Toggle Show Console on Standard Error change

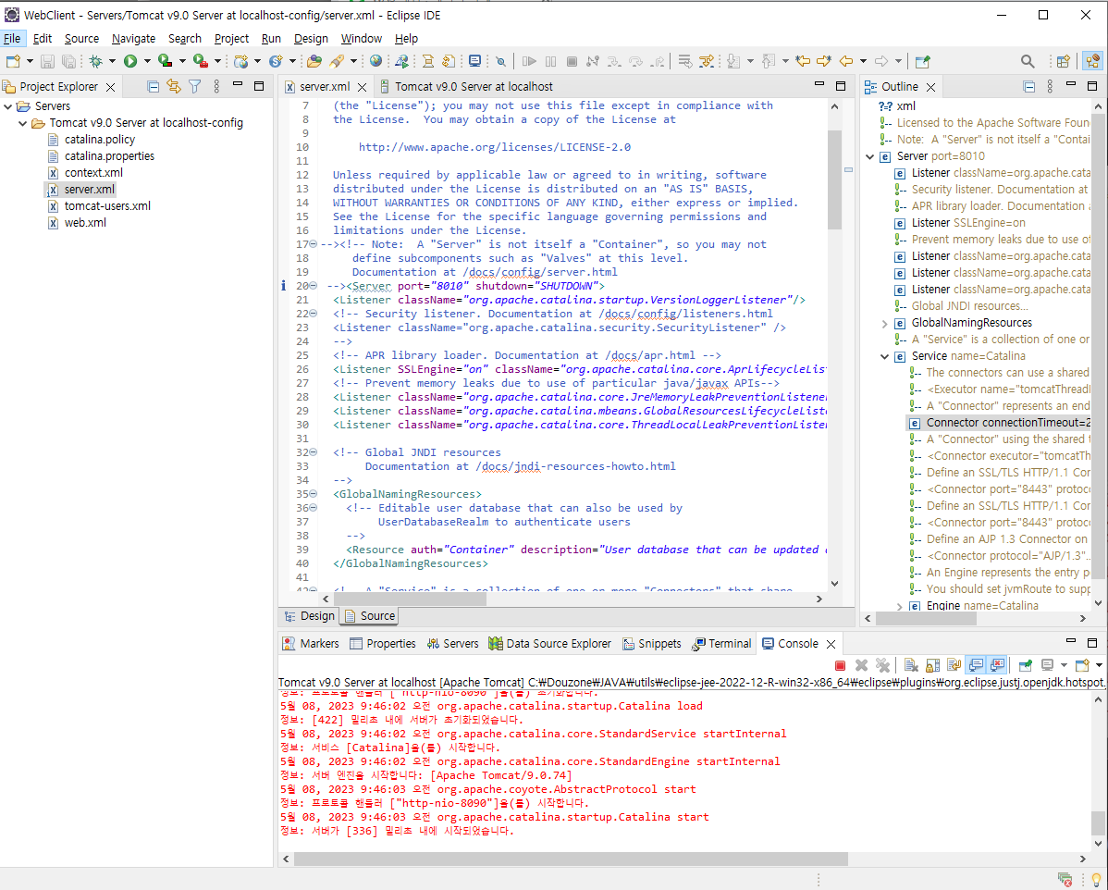[997, 665]
